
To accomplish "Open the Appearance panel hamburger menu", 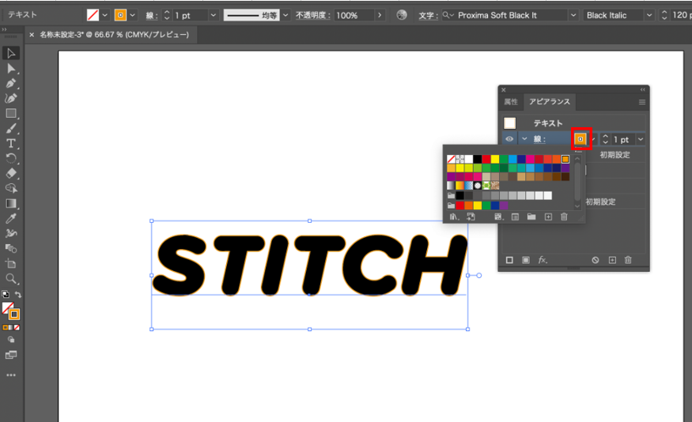I will pos(641,102).
